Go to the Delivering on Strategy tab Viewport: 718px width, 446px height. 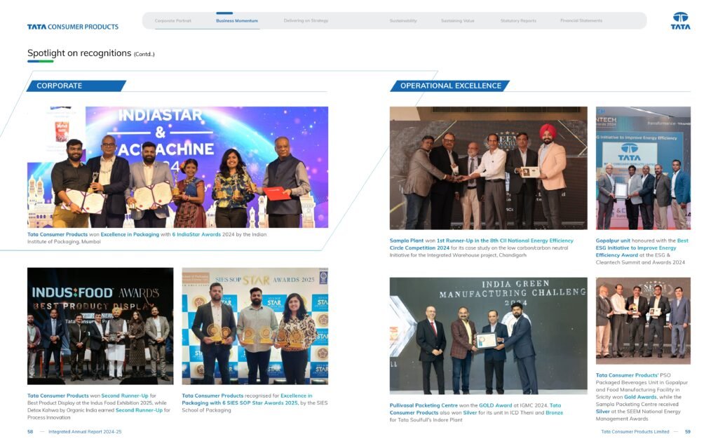[306, 20]
